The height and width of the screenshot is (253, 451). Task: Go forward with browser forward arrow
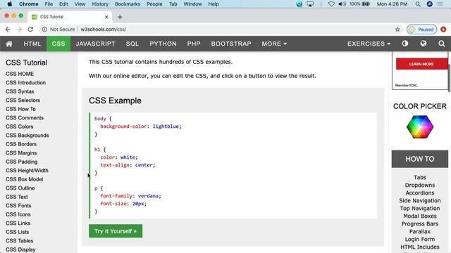(x=19, y=30)
